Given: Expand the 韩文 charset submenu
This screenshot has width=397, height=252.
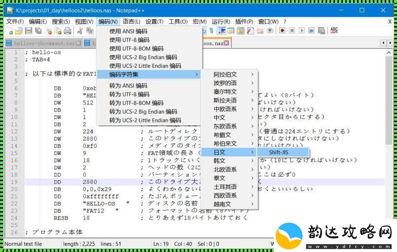Looking at the screenshot, I should (x=230, y=160).
